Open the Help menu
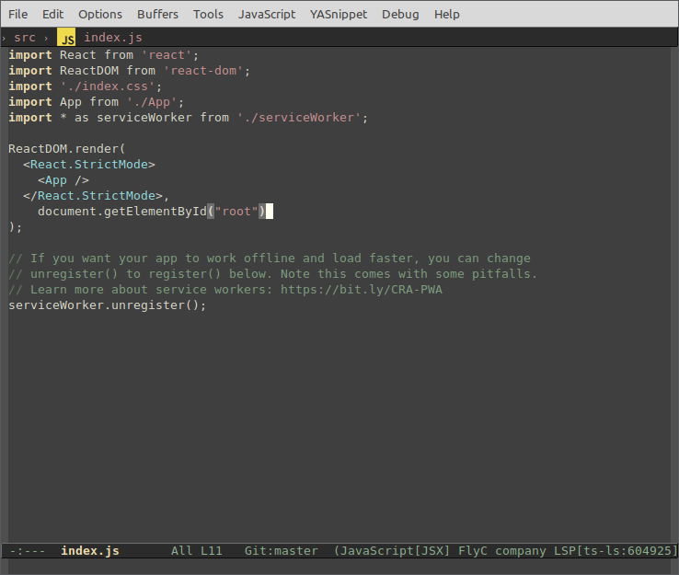Screen dimensions: 679x575 click(447, 14)
